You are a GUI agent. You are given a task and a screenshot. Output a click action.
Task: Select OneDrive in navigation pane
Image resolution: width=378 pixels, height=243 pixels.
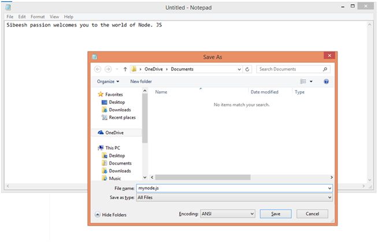pyautogui.click(x=114, y=133)
